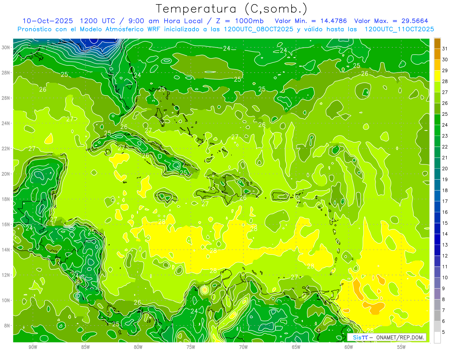Click the 55W longitude axis label
Viewport: 455px width, 352px height.
tap(402, 347)
